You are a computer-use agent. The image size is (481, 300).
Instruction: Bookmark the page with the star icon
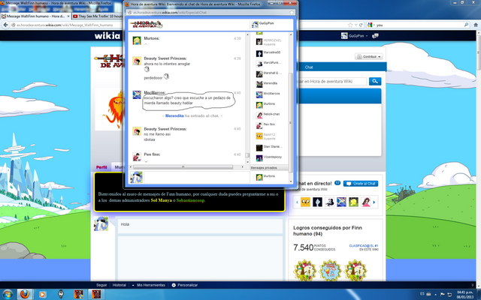(x=350, y=25)
